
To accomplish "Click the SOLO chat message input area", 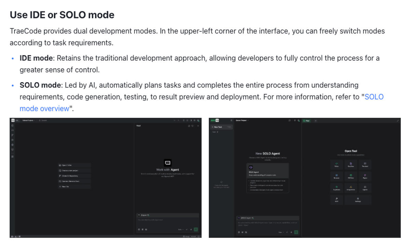I will [x=268, y=224].
